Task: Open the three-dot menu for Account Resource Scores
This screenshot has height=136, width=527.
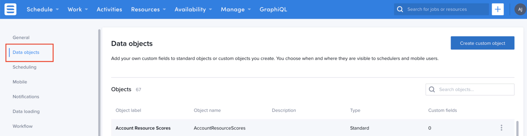Action: [501, 128]
